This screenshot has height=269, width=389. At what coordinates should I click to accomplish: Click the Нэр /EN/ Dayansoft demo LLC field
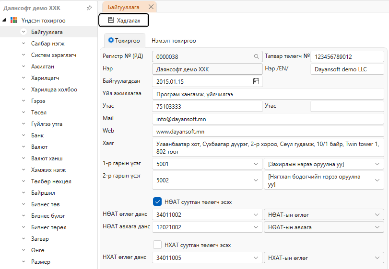tap(347, 69)
